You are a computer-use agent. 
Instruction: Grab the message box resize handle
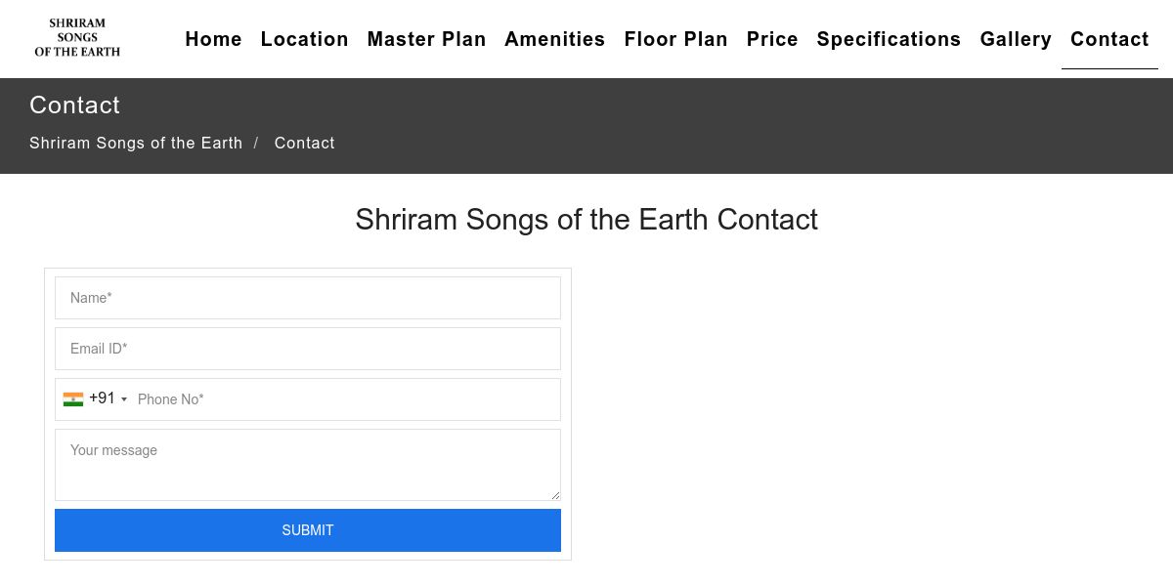tap(555, 495)
